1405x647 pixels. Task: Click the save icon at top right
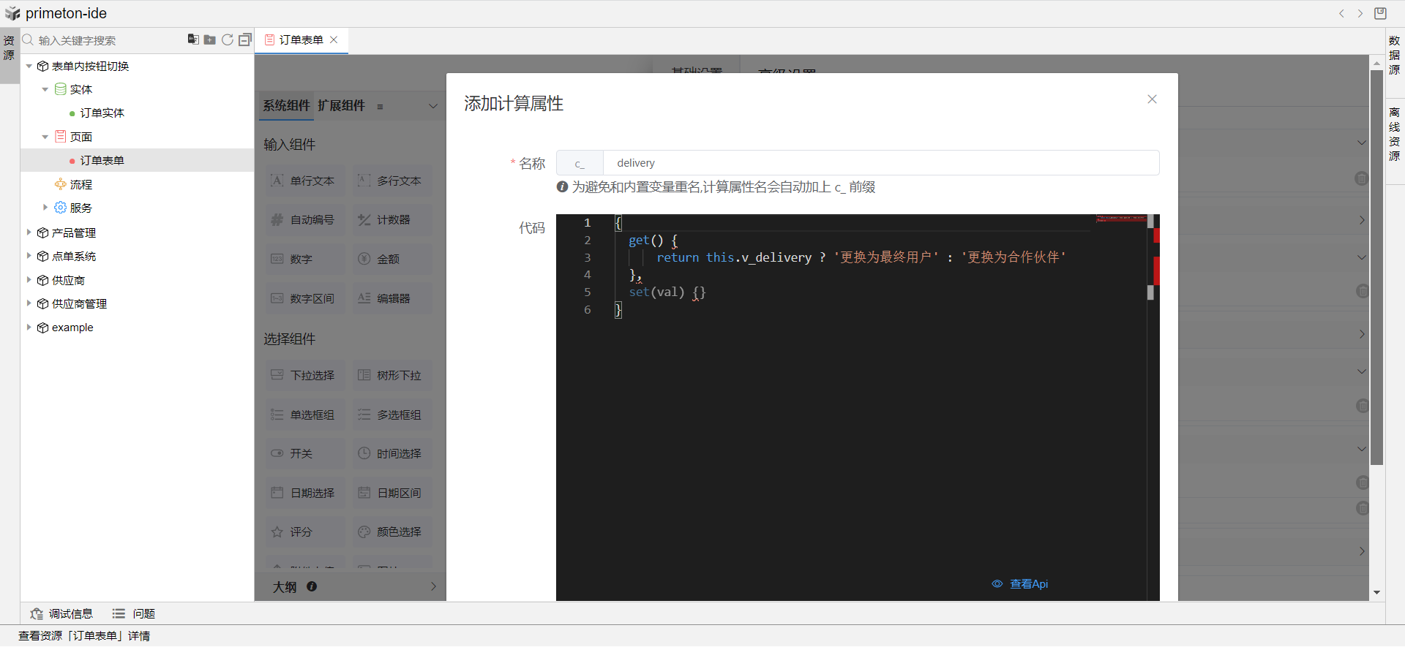coord(1380,13)
